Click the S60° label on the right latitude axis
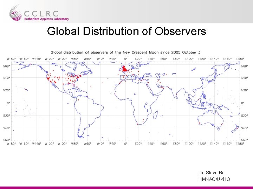Viewport: 253px width, 189px height. tap(245, 140)
